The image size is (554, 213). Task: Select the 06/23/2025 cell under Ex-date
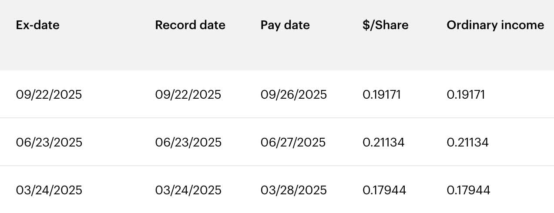coord(49,142)
